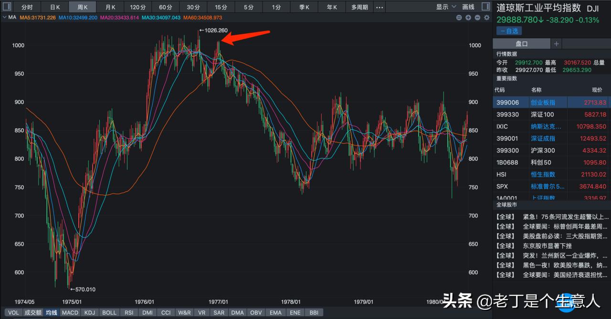Add a new panel tab with plus icon
The height and width of the screenshot is (319, 611).
[556, 44]
